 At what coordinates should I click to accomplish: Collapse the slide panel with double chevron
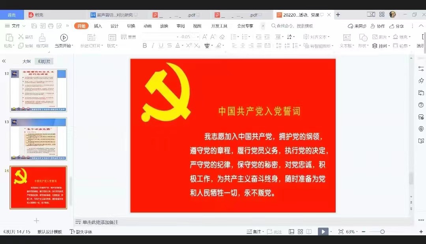pos(4,61)
